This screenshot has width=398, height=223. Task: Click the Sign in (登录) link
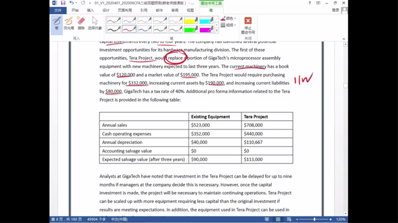pos(335,10)
